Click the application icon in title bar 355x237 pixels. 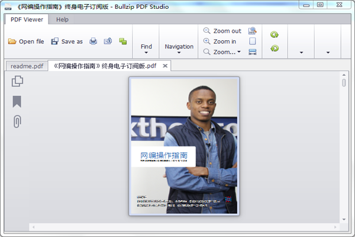8,7
